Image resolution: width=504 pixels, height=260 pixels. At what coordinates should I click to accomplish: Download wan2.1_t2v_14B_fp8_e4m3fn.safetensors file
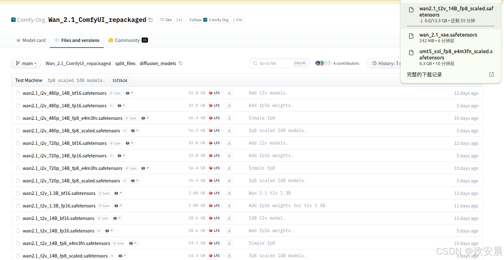click(229, 243)
